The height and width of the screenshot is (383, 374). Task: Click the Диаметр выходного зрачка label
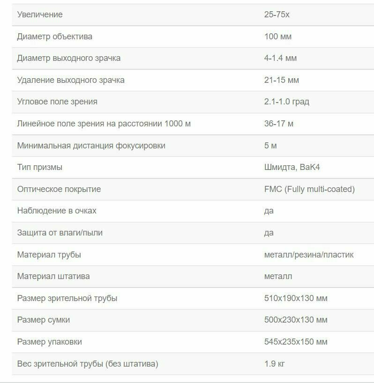(x=69, y=58)
